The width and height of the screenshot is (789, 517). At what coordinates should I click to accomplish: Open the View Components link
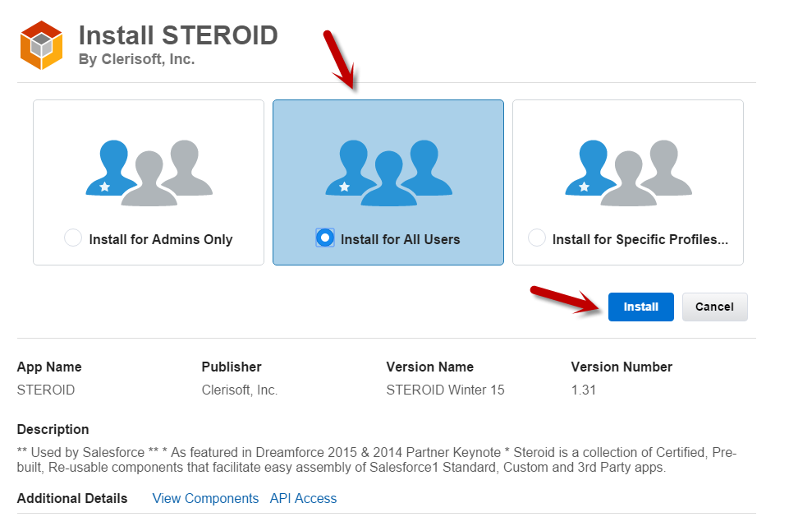pyautogui.click(x=205, y=498)
